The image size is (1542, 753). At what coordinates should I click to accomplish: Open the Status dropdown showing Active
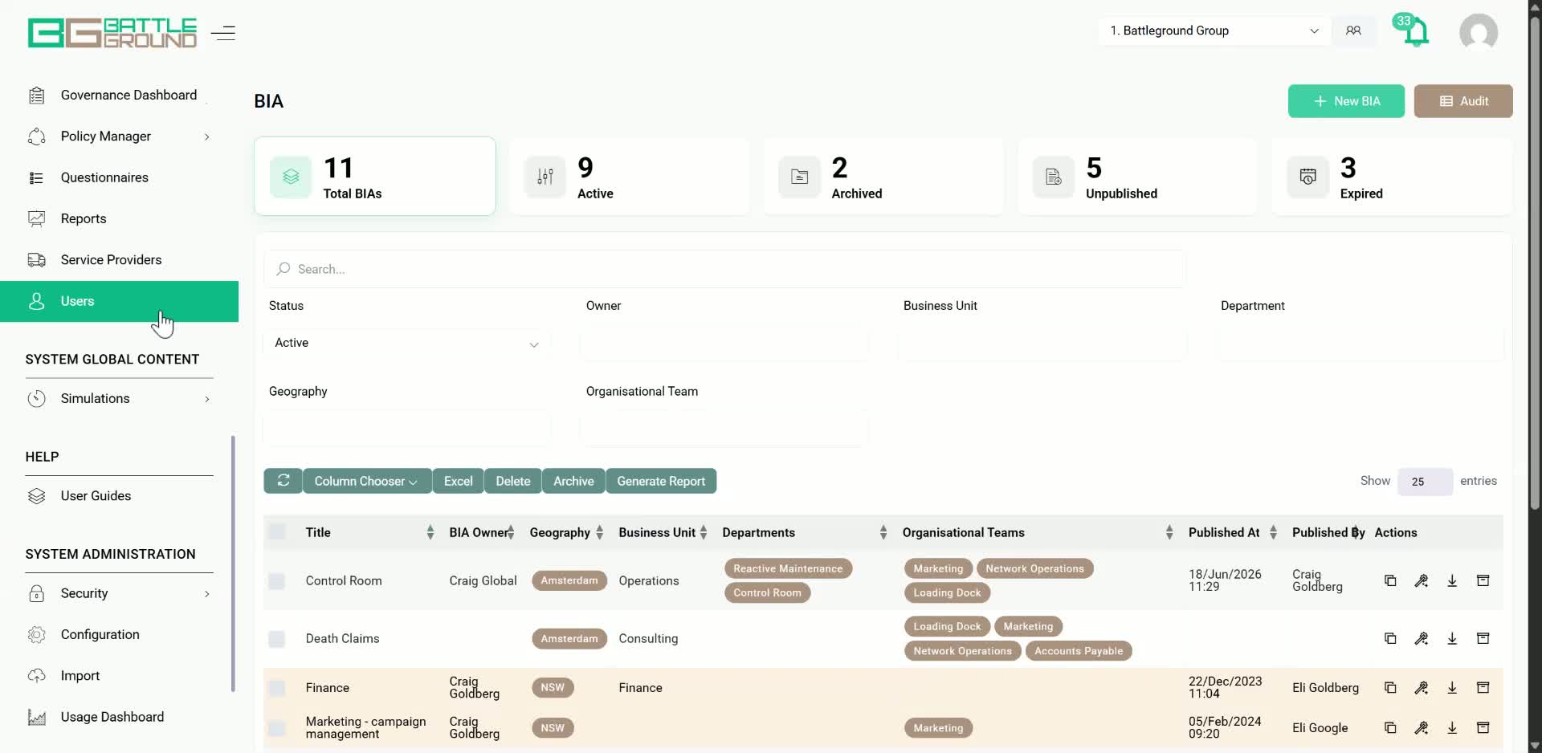(406, 343)
